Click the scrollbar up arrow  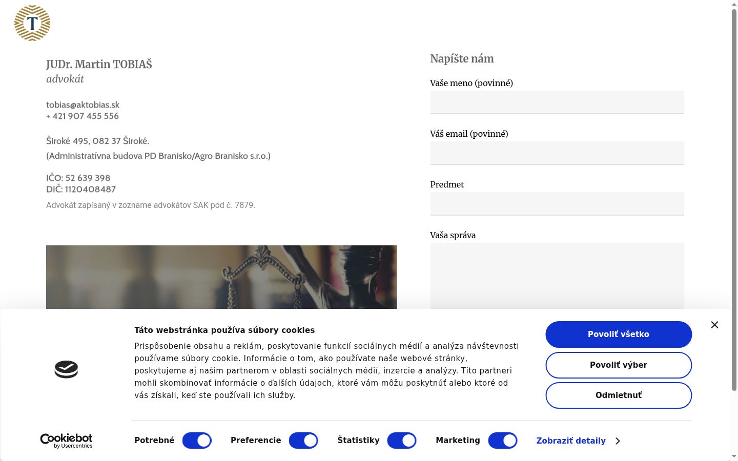734,4
